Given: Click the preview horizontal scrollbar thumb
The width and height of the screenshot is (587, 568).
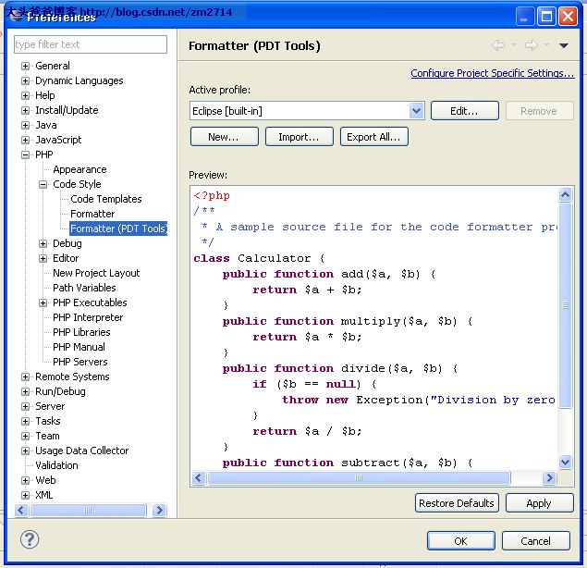Looking at the screenshot, I should [359, 477].
